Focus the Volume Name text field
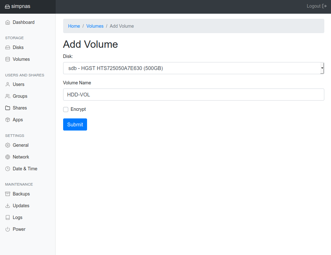This screenshot has width=331, height=255. click(194, 95)
